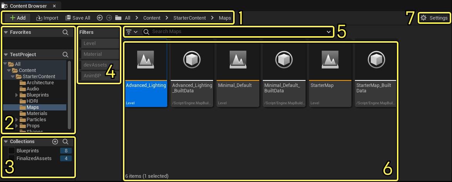
Task: Open the filter options icon menu
Action: click(132, 32)
